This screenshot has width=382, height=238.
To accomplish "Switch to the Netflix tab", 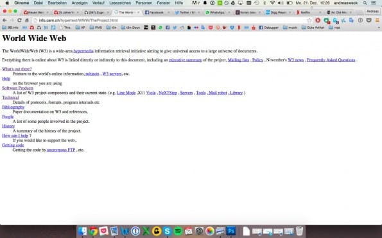I will (309, 12).
